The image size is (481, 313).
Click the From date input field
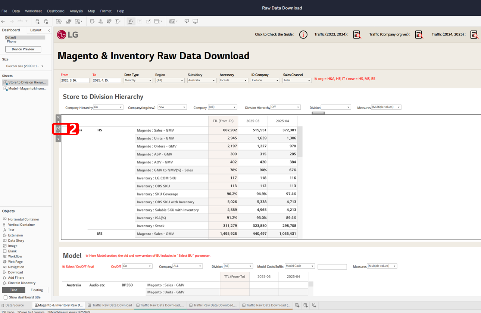(x=75, y=80)
